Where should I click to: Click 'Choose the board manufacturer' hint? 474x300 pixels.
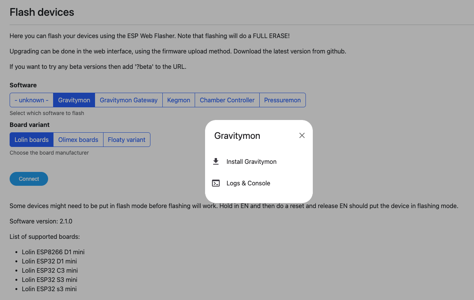(49, 153)
